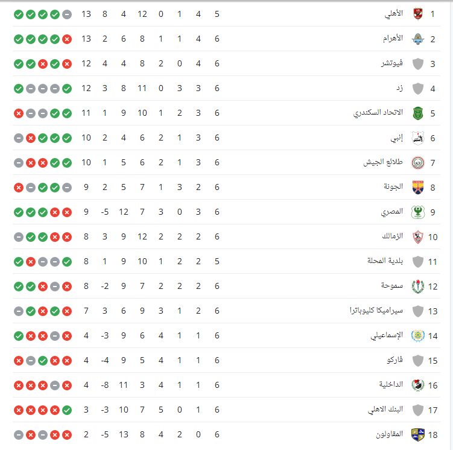Click the الأهلي club logo
Screen dimensions: 453x450
417,13
